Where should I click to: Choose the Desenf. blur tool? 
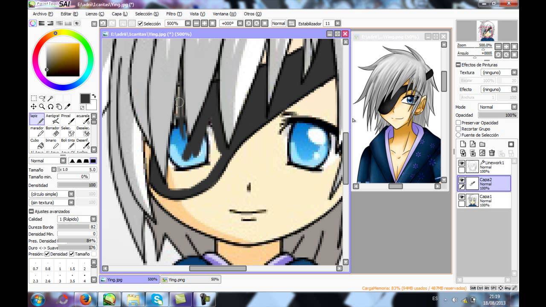(83, 144)
